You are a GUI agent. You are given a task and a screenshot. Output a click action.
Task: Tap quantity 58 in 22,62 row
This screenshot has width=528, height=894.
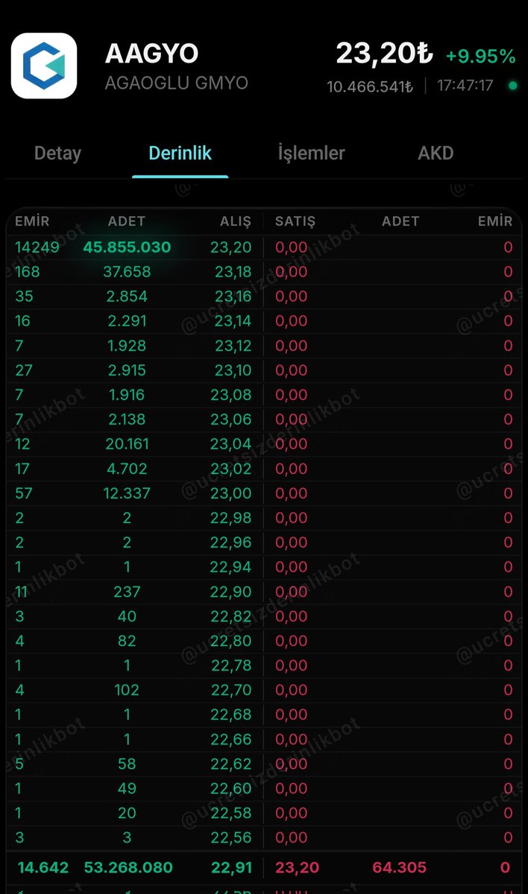pyautogui.click(x=127, y=764)
